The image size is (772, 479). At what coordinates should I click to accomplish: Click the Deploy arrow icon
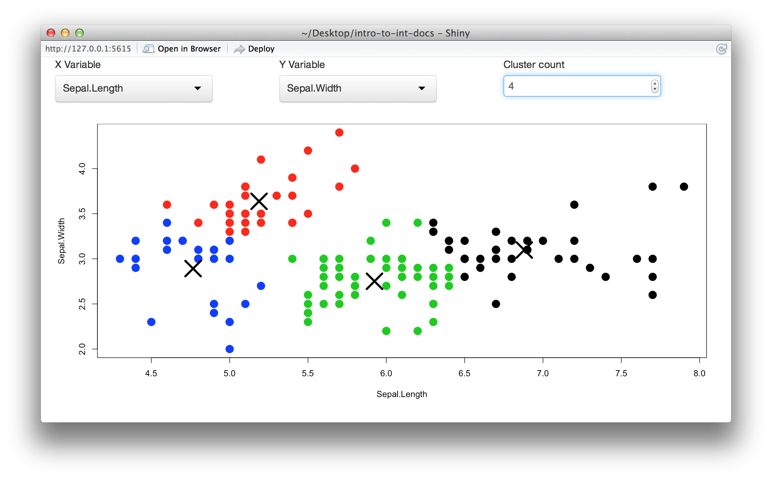(239, 48)
